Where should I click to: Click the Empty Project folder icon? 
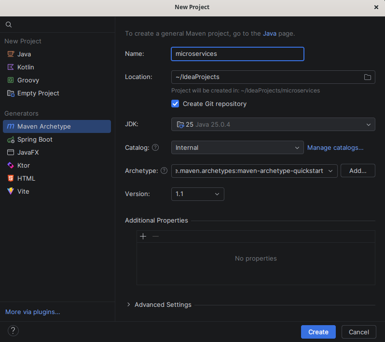point(11,93)
